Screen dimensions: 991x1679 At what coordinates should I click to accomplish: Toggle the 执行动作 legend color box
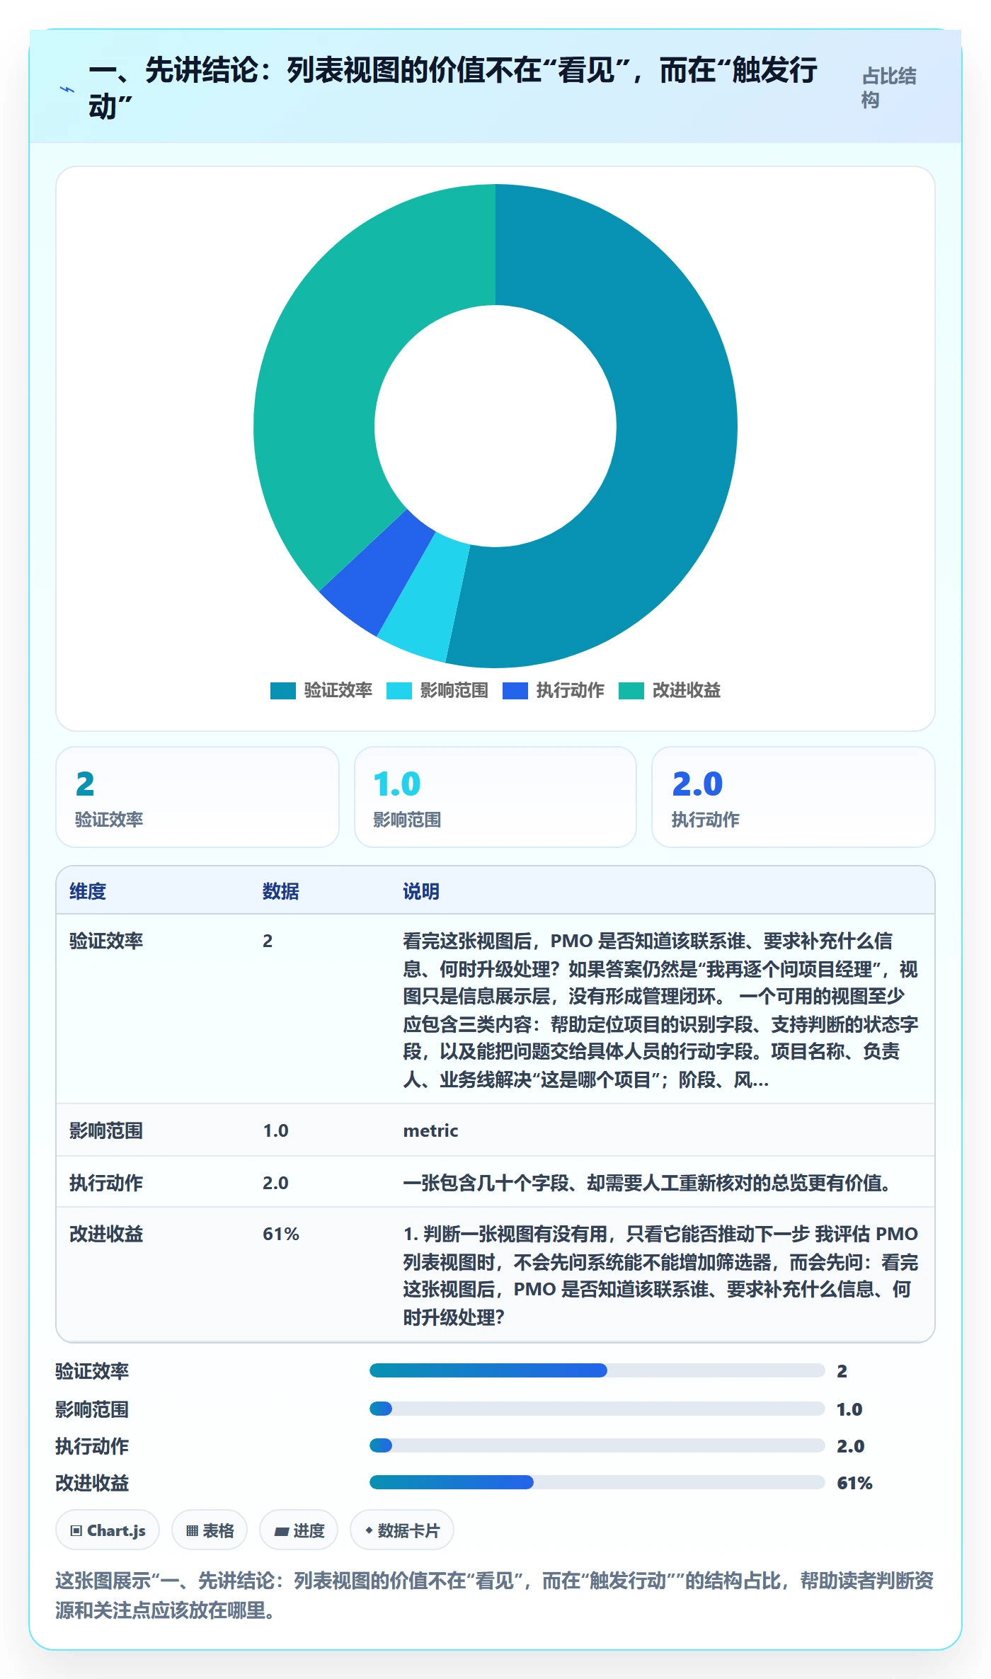(x=515, y=691)
